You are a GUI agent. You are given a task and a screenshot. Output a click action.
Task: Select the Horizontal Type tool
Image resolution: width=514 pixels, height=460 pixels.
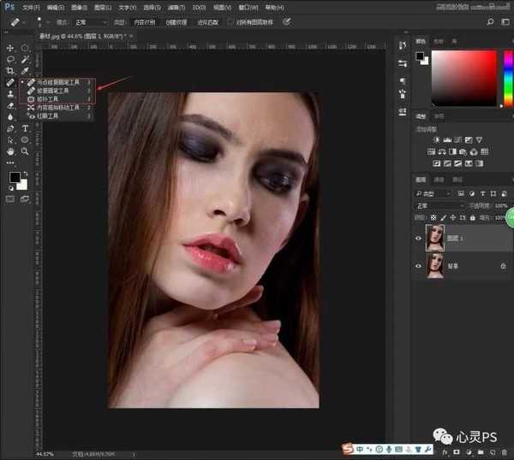(x=25, y=127)
